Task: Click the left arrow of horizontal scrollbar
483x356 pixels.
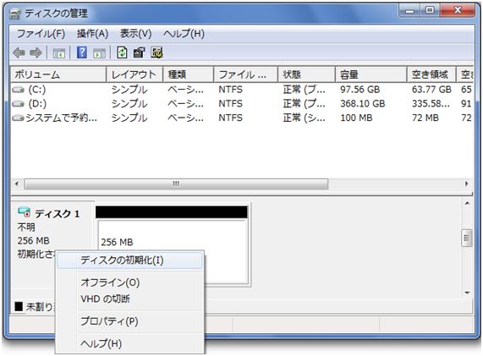Action: pos(17,184)
